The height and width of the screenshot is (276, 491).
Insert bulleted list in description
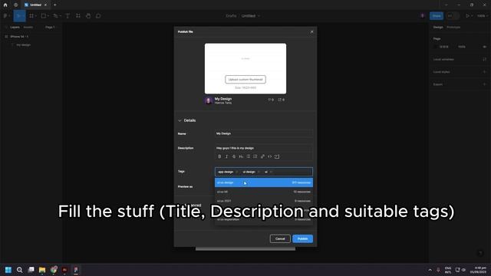click(x=248, y=156)
